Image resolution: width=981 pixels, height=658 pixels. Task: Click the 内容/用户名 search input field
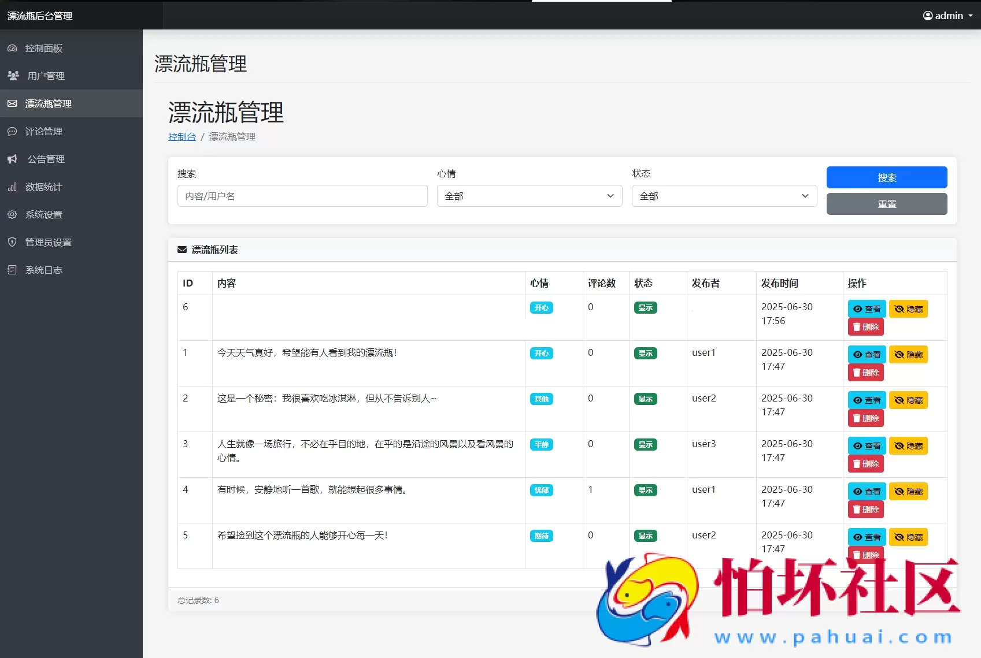point(302,196)
